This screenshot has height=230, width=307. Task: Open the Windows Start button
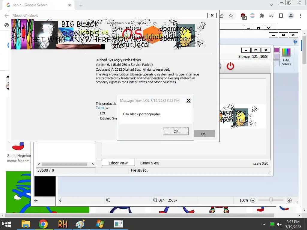tap(7, 224)
